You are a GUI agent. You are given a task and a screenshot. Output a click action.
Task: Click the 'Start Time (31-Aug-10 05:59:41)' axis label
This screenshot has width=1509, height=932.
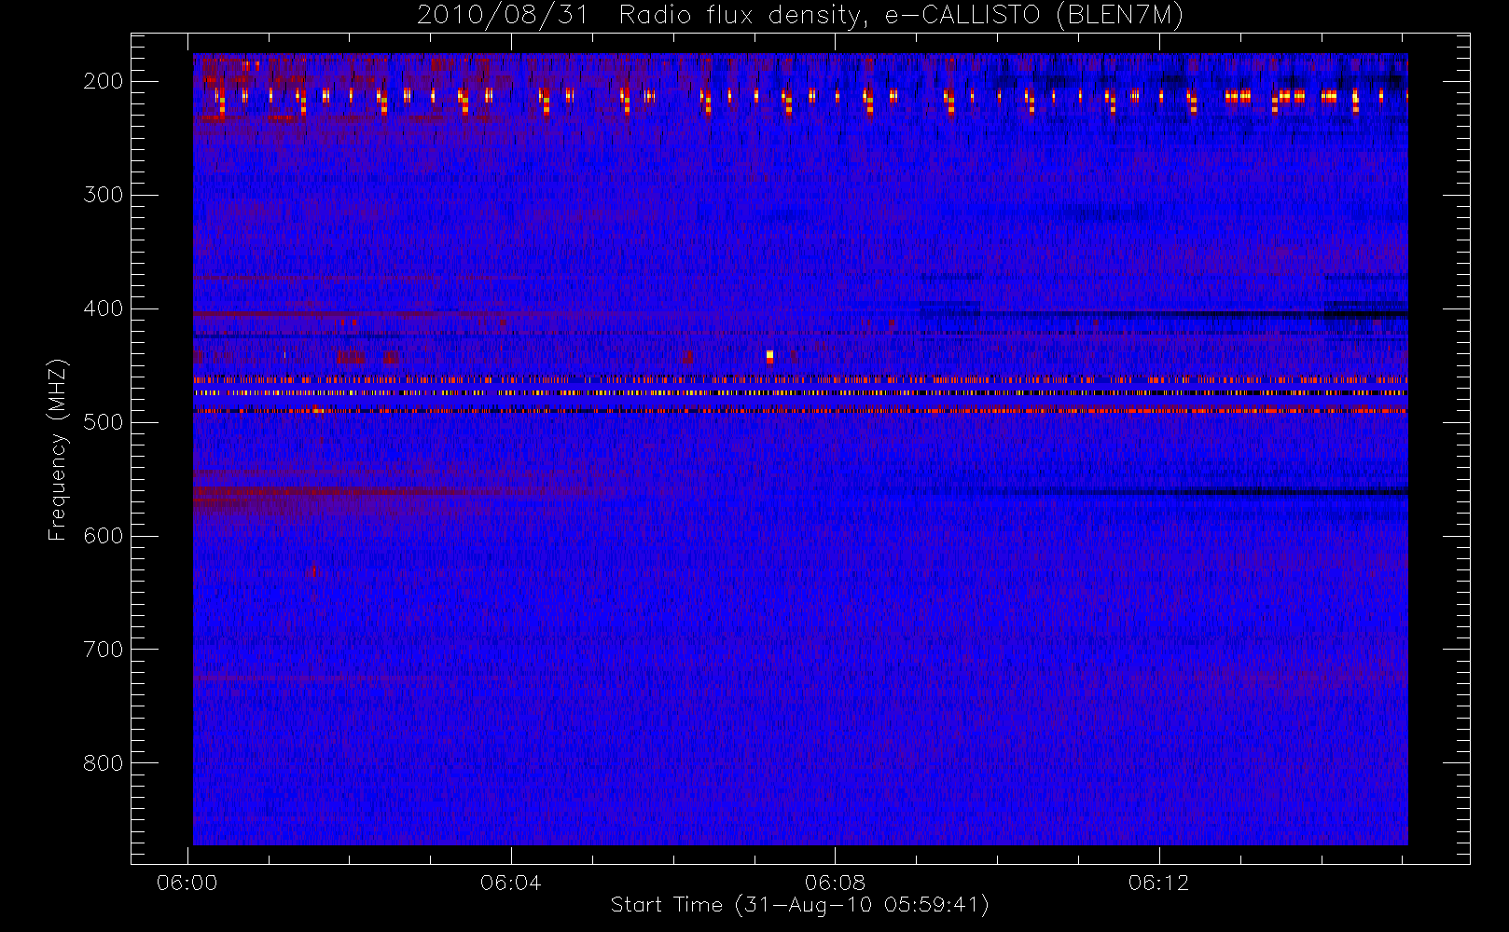click(799, 905)
